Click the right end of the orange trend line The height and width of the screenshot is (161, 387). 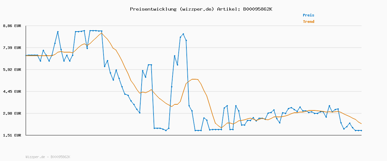361,124
